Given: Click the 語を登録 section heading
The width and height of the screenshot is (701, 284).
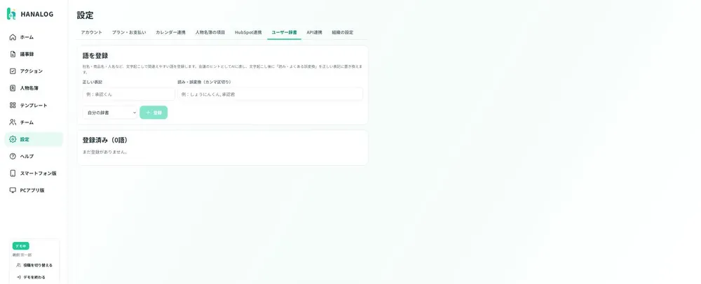Looking at the screenshot, I should click(x=95, y=56).
